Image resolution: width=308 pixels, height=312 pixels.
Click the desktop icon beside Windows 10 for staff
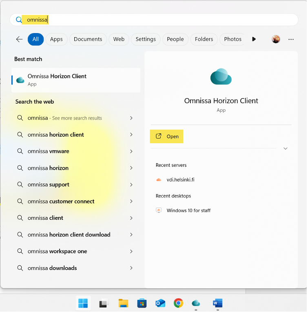(159, 210)
